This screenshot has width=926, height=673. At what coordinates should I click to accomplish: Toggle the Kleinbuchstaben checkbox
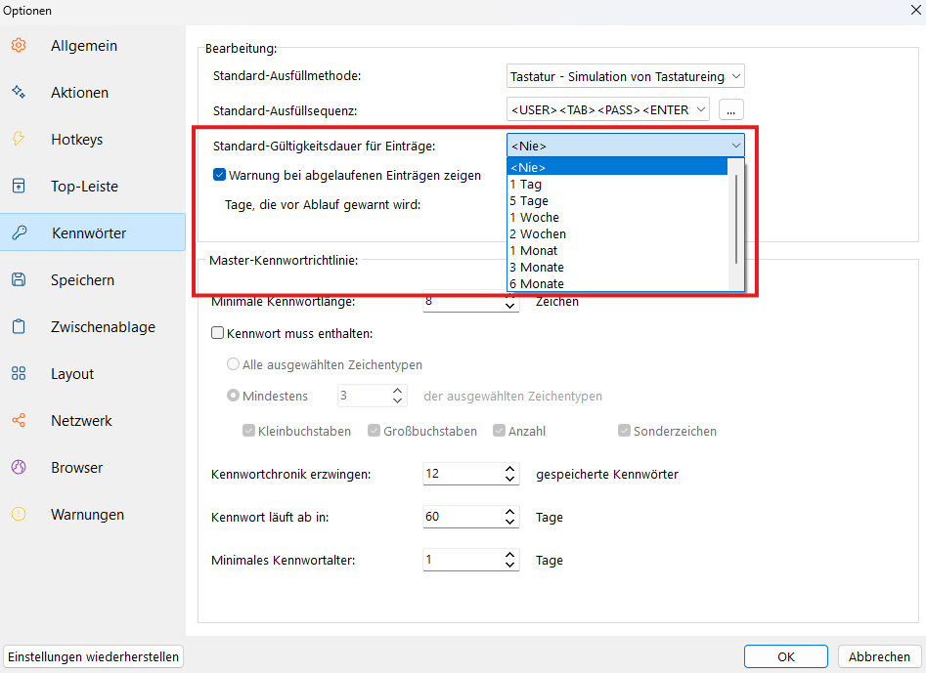click(x=248, y=431)
